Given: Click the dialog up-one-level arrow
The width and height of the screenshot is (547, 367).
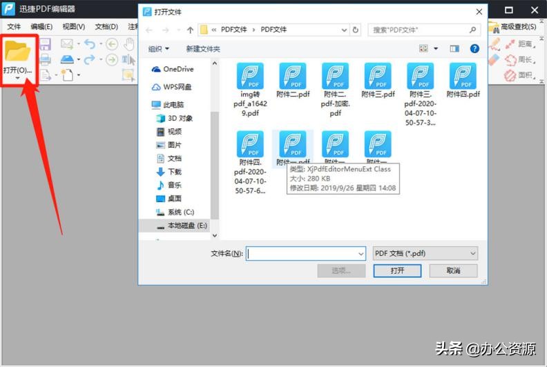Looking at the screenshot, I should point(190,30).
